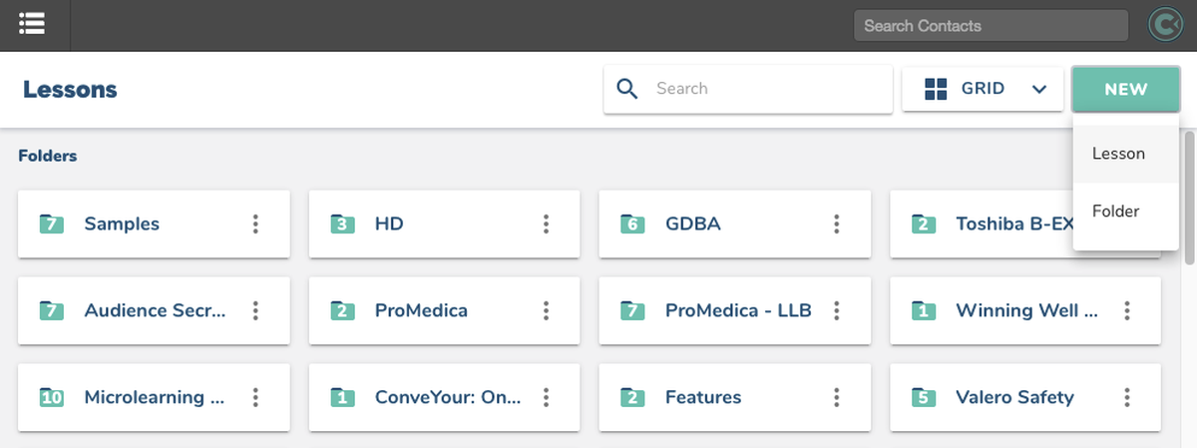
Task: Open the HD folder name
Action: (x=389, y=224)
